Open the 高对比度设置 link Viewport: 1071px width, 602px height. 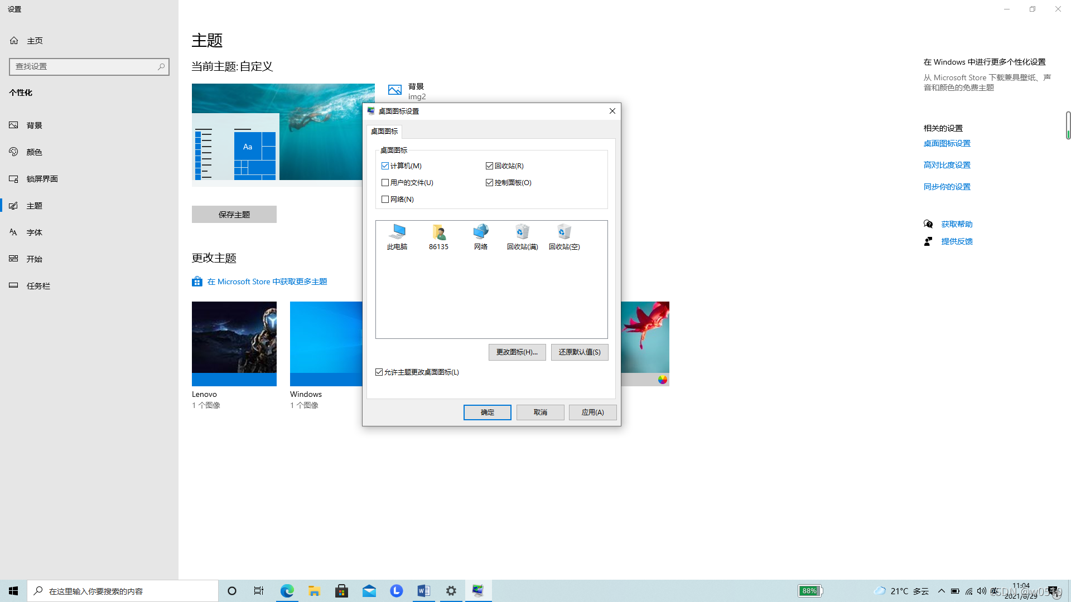click(x=947, y=165)
